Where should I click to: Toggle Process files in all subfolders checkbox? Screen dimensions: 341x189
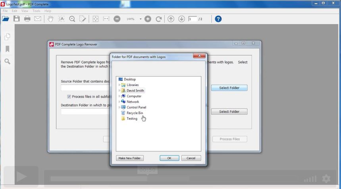(69, 97)
